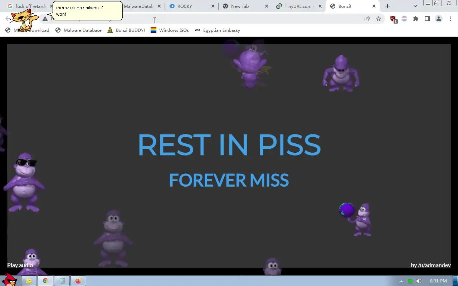
Task: Close the Bonzi! tab
Action: coord(374,6)
